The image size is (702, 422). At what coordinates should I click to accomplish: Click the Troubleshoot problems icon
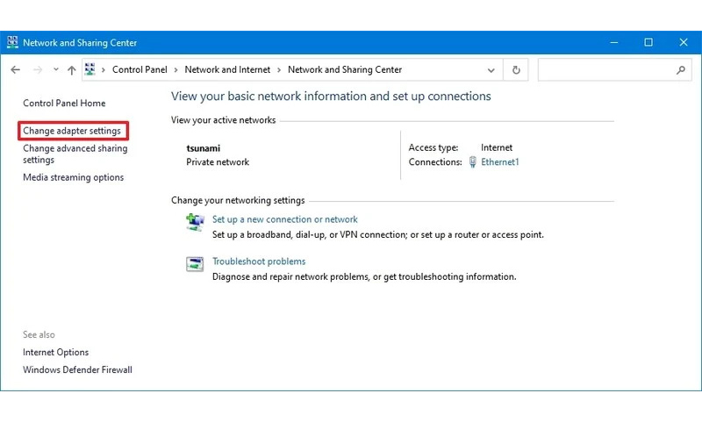coord(195,264)
